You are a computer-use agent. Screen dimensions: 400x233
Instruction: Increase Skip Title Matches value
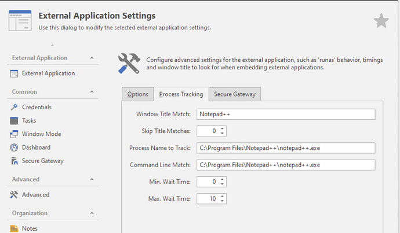[223, 129]
